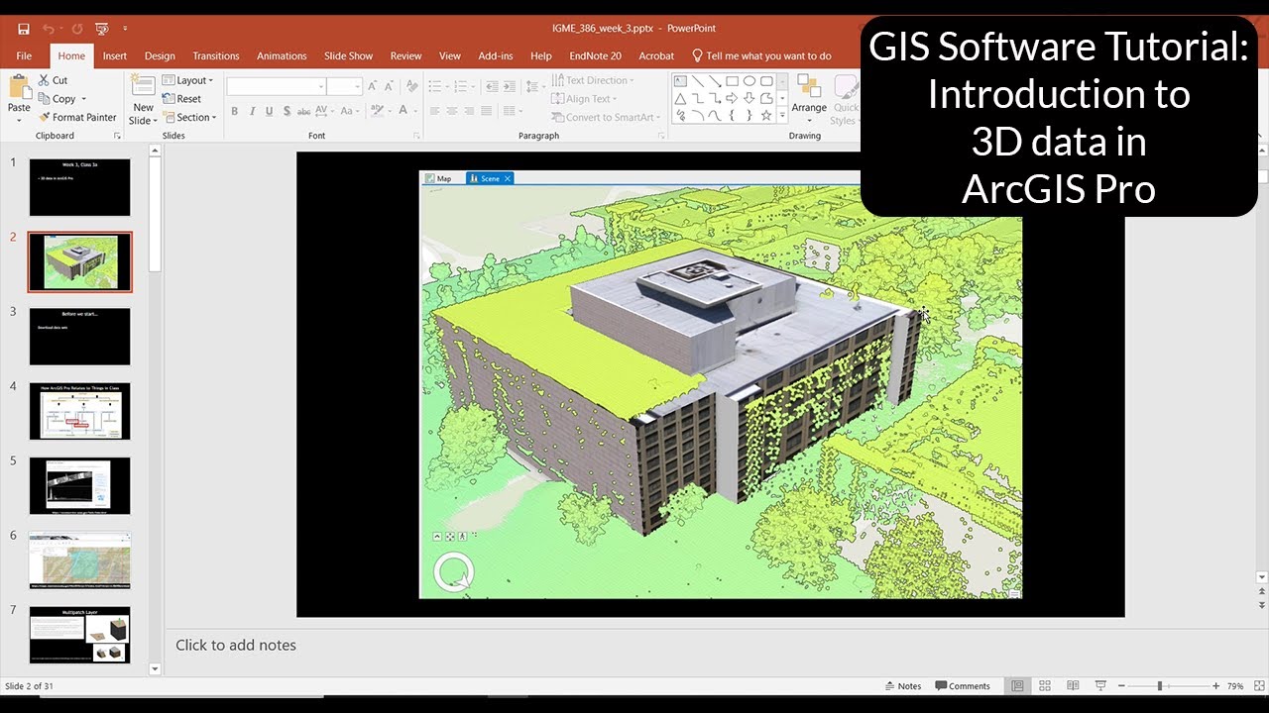Open the Section dropdown

coord(189,117)
